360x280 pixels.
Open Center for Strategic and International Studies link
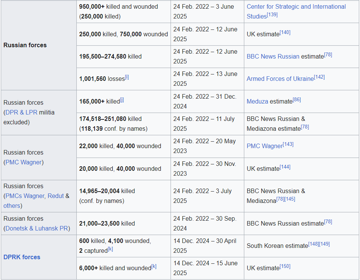point(296,11)
